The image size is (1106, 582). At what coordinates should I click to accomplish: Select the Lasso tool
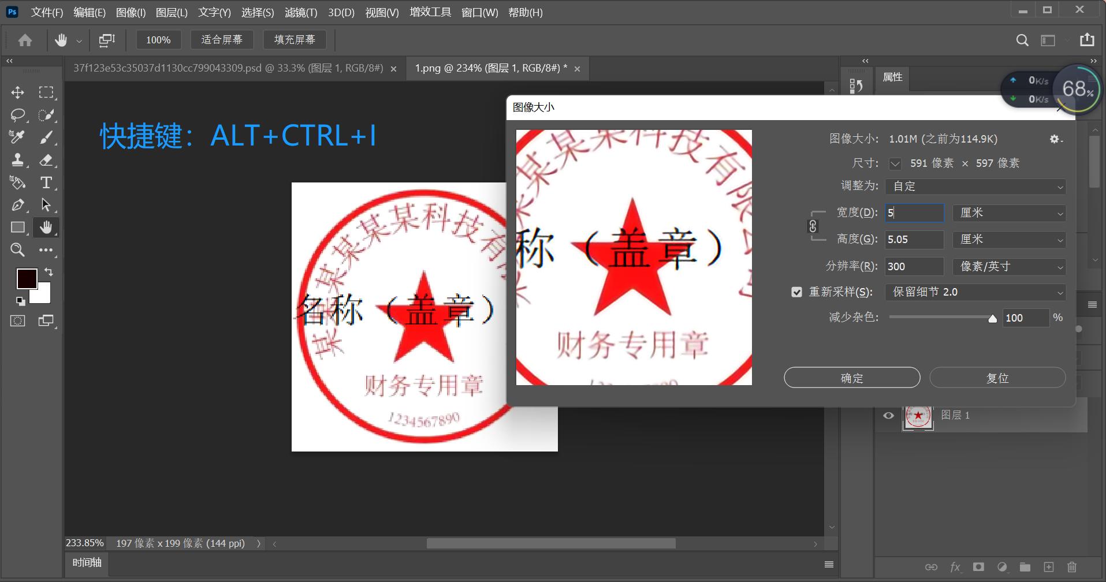pyautogui.click(x=17, y=114)
